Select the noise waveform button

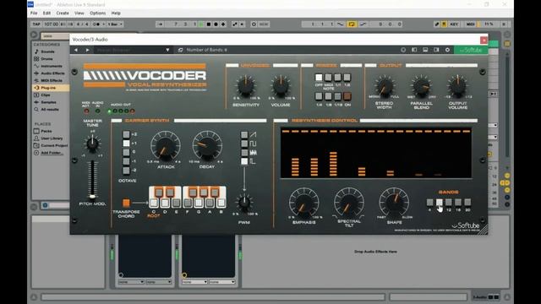coord(244,153)
